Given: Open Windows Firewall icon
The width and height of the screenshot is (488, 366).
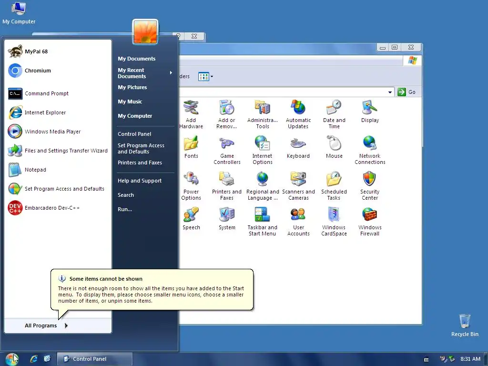Looking at the screenshot, I should [370, 222].
